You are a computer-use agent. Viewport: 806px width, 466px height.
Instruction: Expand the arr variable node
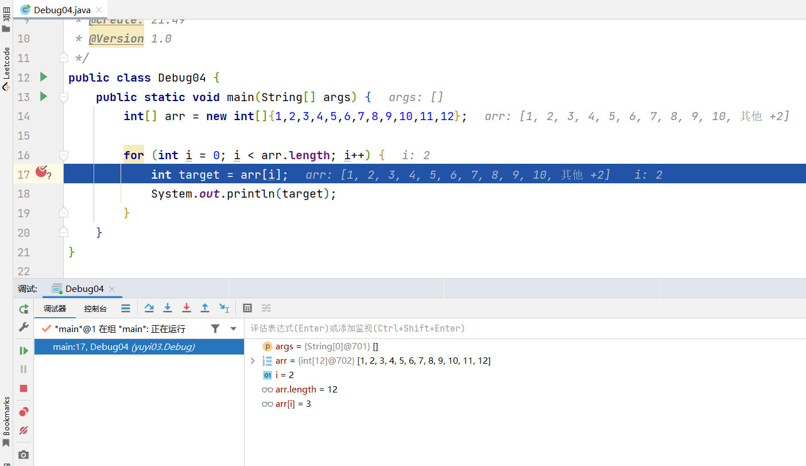tap(253, 361)
